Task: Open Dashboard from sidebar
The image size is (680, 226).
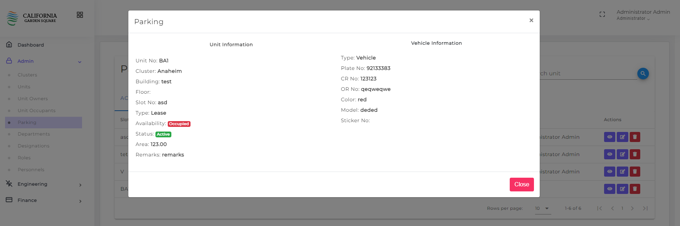Action: click(31, 45)
